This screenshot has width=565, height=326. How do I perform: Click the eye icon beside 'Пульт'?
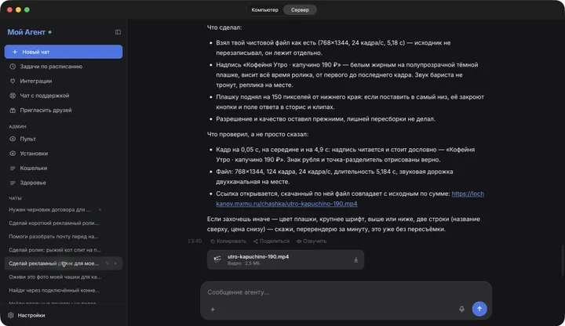[13, 139]
